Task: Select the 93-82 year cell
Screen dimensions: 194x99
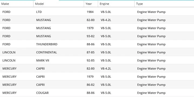Action: tap(91, 36)
